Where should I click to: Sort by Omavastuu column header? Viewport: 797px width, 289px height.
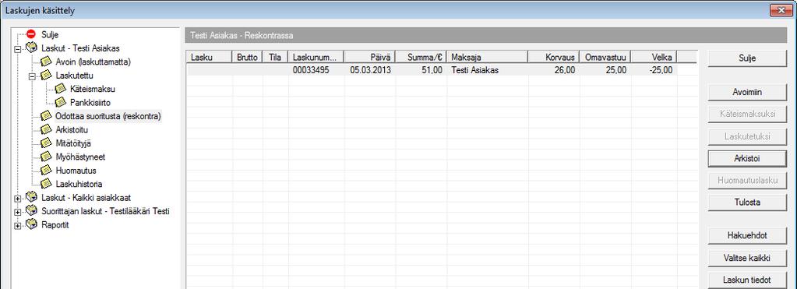tap(605, 58)
